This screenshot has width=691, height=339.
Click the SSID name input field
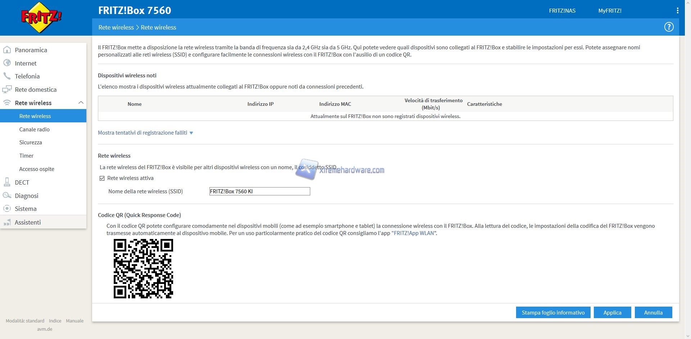(x=259, y=191)
